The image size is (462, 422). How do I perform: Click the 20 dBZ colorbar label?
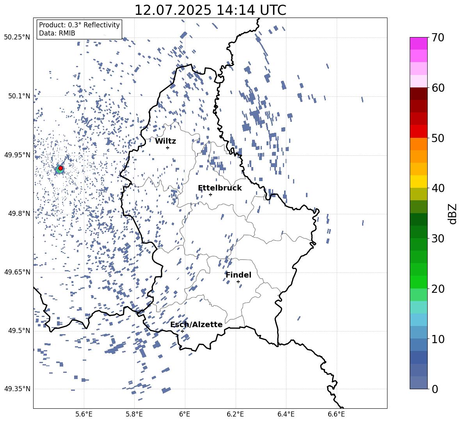pos(438,289)
